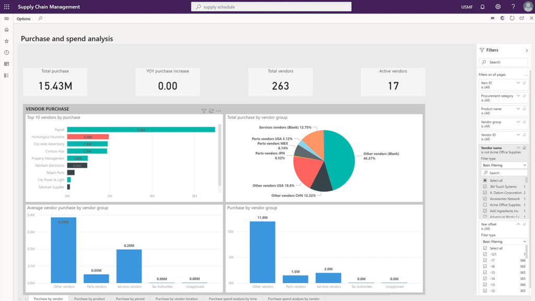Open Favorites star in left sidebar
535x301 pixels.
(6, 41)
